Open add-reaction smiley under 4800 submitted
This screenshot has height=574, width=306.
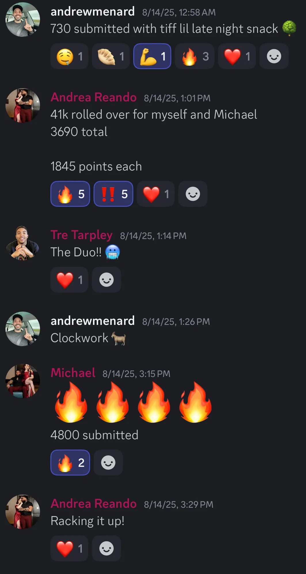108,463
